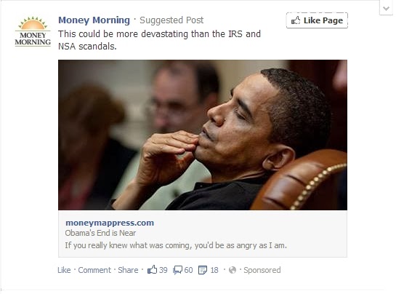Open the post options chevron dropdown
The width and height of the screenshot is (396, 294).
[386, 8]
